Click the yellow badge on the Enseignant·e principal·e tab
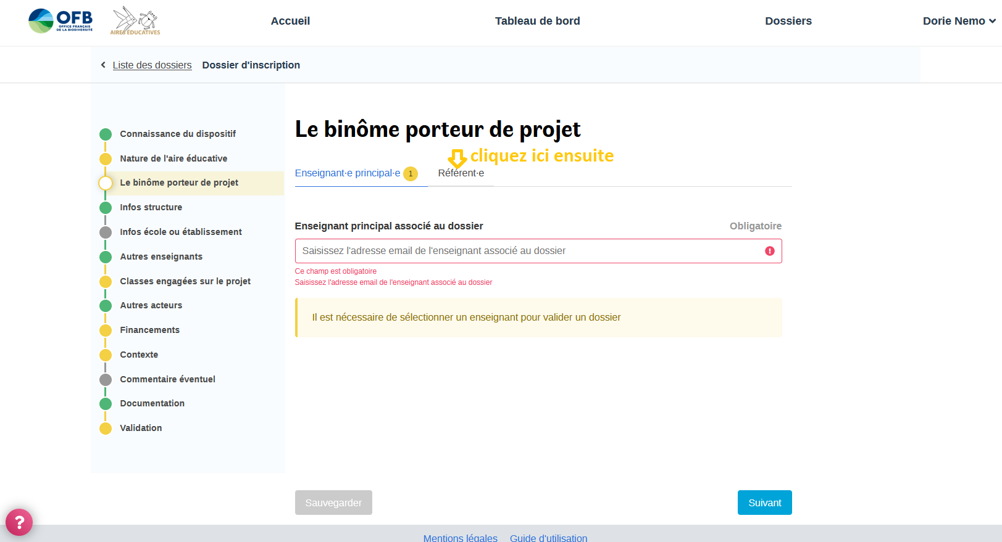The width and height of the screenshot is (1002, 542). tap(411, 174)
